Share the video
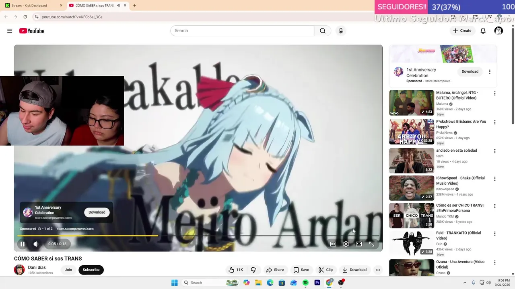This screenshot has height=289, width=515. 275,270
